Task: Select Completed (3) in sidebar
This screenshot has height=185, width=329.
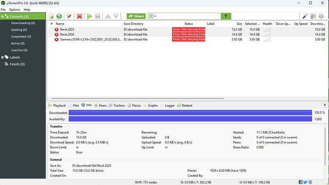Action: [21, 37]
